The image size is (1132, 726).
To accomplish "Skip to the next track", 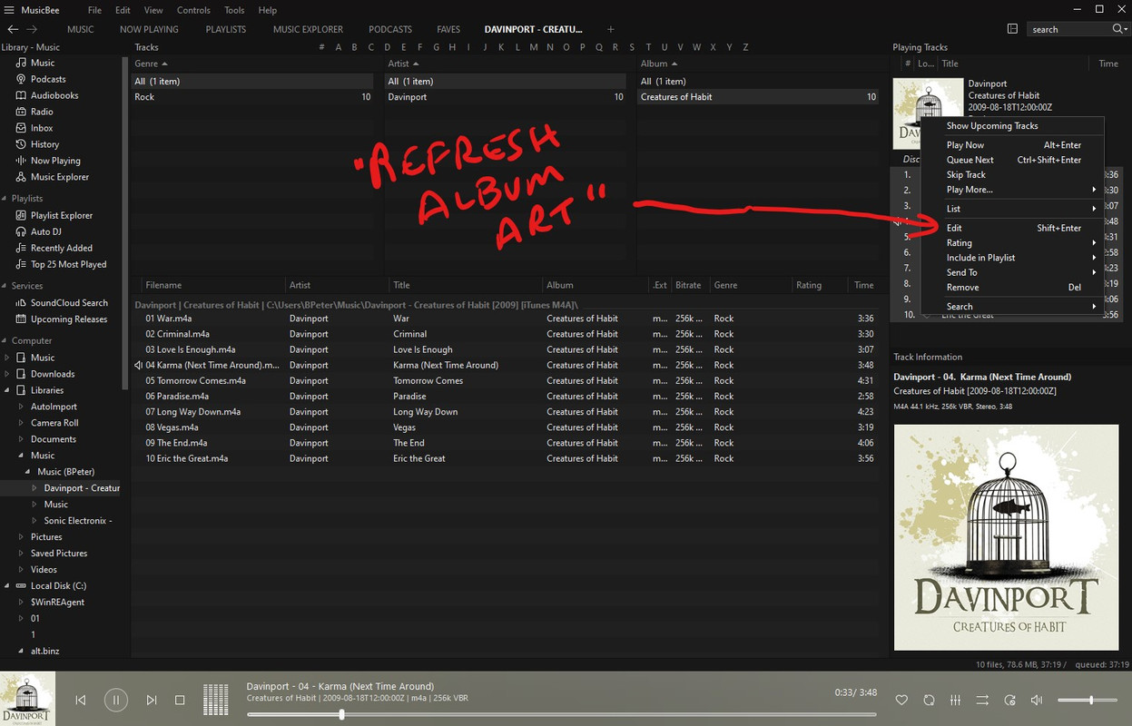I will (x=152, y=700).
